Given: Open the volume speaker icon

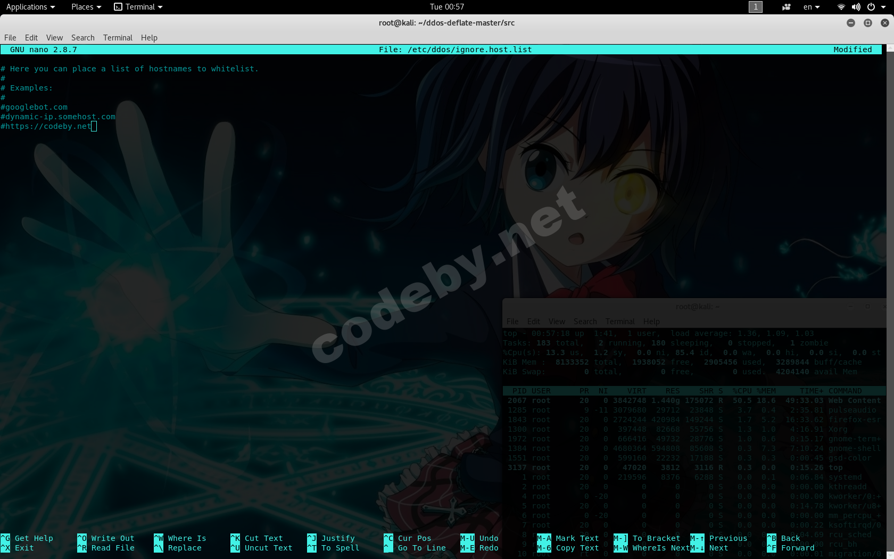Looking at the screenshot, I should pos(856,7).
